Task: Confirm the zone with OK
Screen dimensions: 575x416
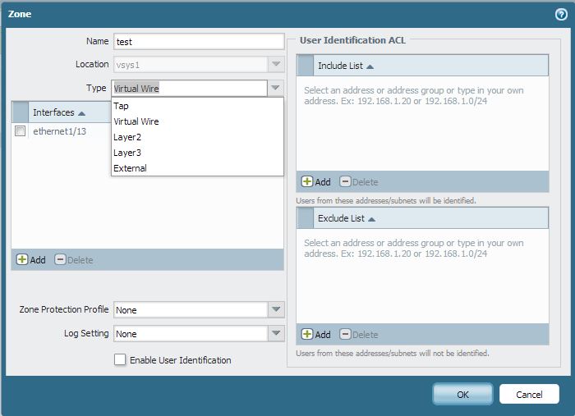Action: tap(462, 395)
